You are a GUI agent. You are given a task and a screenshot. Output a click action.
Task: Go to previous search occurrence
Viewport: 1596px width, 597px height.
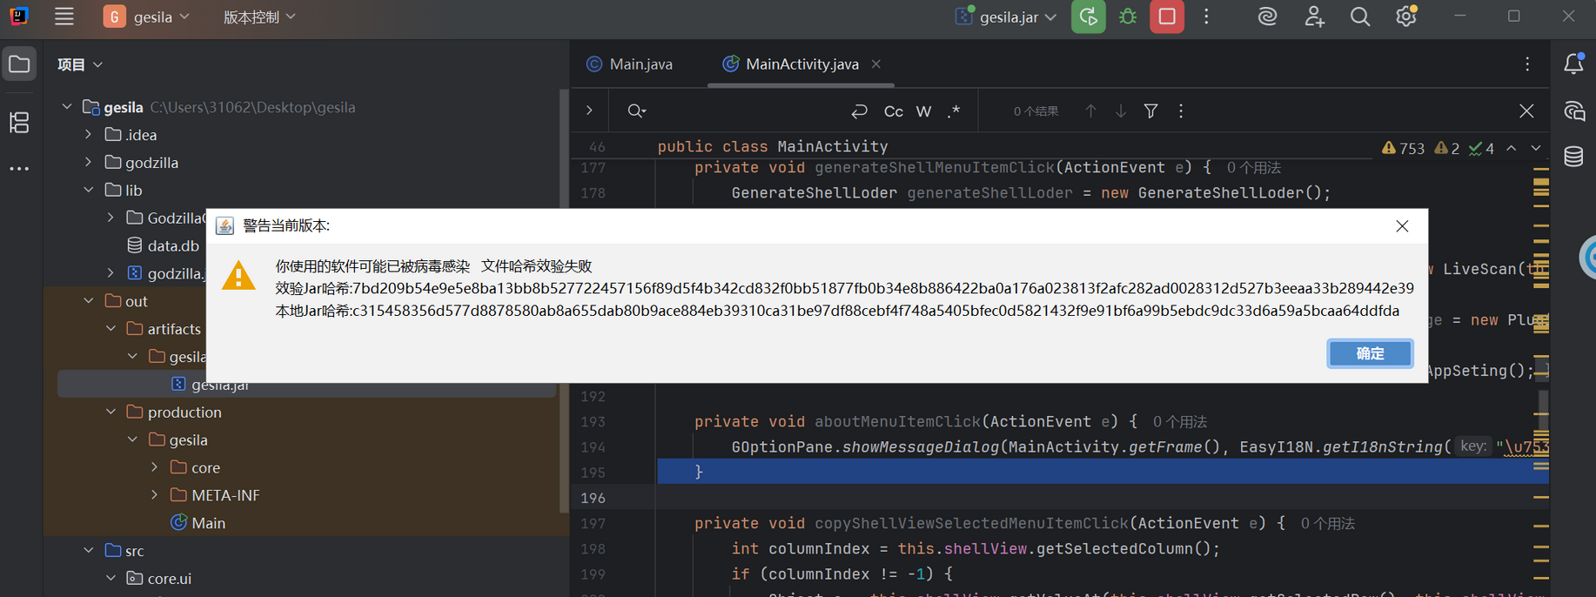coord(1090,111)
